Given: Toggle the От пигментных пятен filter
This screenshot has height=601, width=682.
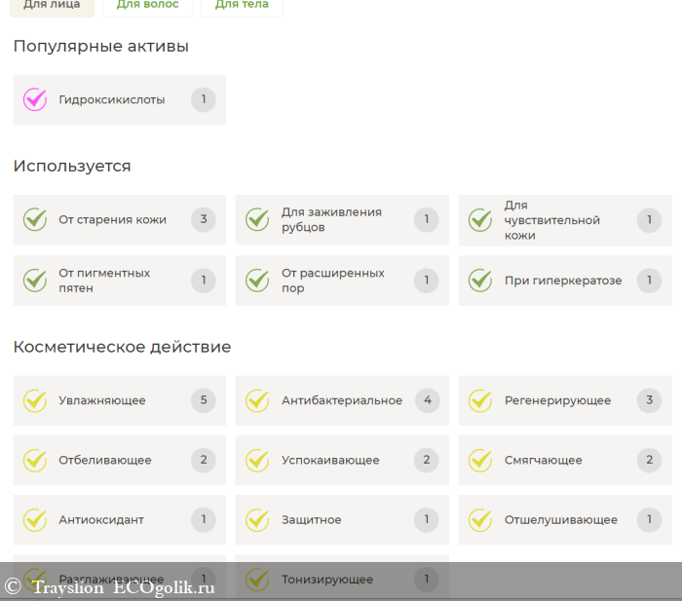Looking at the screenshot, I should [x=119, y=281].
